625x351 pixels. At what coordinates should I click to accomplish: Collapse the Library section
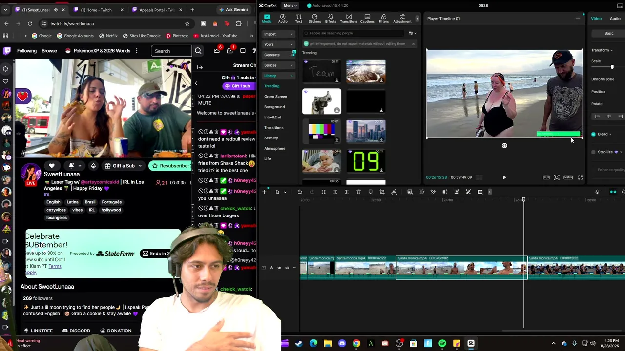click(278, 76)
